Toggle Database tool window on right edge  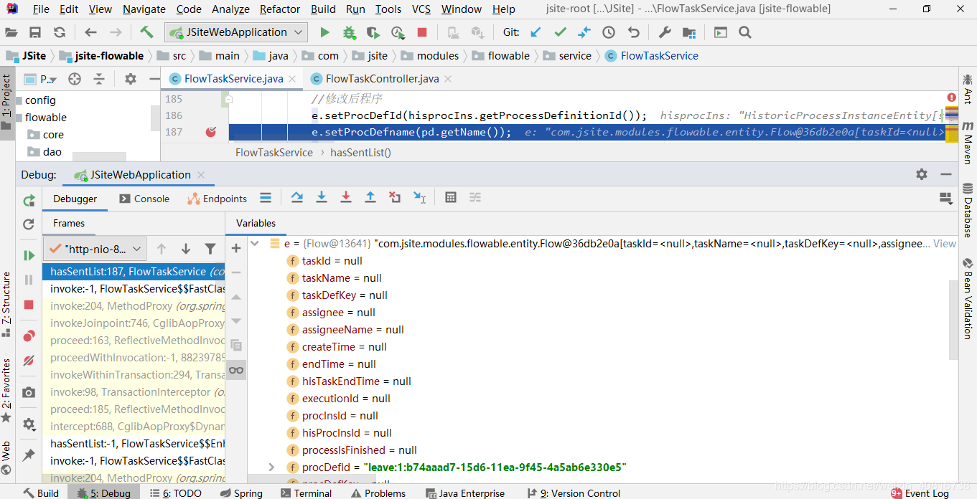(968, 210)
